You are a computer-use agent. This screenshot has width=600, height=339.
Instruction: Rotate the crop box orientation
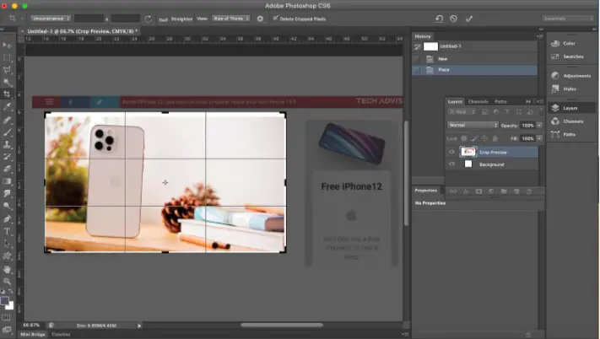pyautogui.click(x=148, y=19)
